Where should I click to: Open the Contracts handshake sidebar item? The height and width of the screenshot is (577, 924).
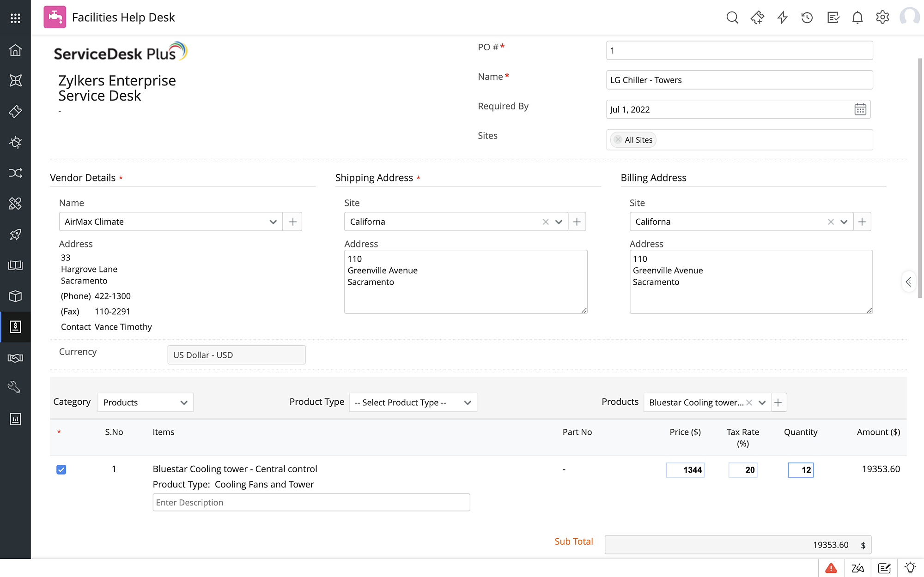point(15,358)
